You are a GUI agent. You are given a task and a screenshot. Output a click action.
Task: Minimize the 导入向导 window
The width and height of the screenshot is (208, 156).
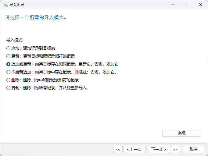click(x=173, y=5)
